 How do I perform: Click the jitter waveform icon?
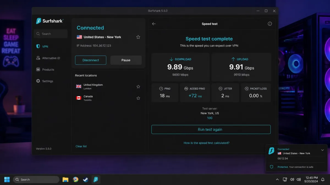point(221,89)
